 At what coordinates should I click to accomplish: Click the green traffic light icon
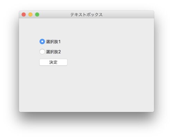tap(37, 15)
